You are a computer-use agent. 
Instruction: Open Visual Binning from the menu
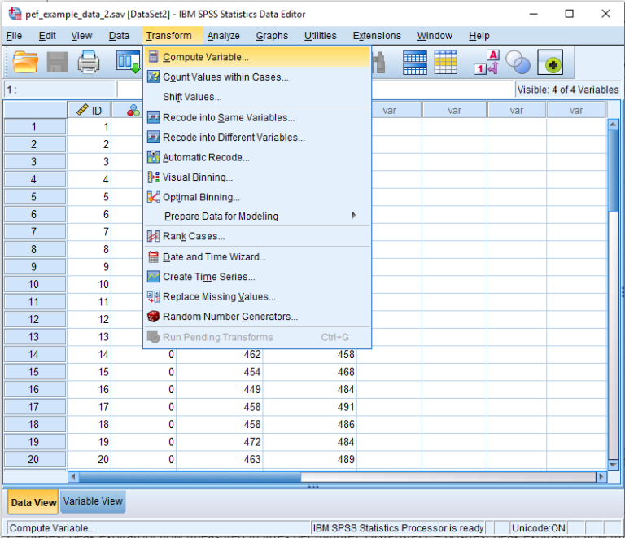tap(198, 177)
